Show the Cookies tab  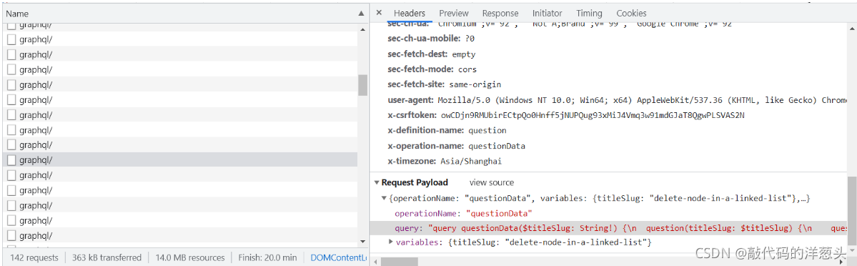tap(631, 13)
